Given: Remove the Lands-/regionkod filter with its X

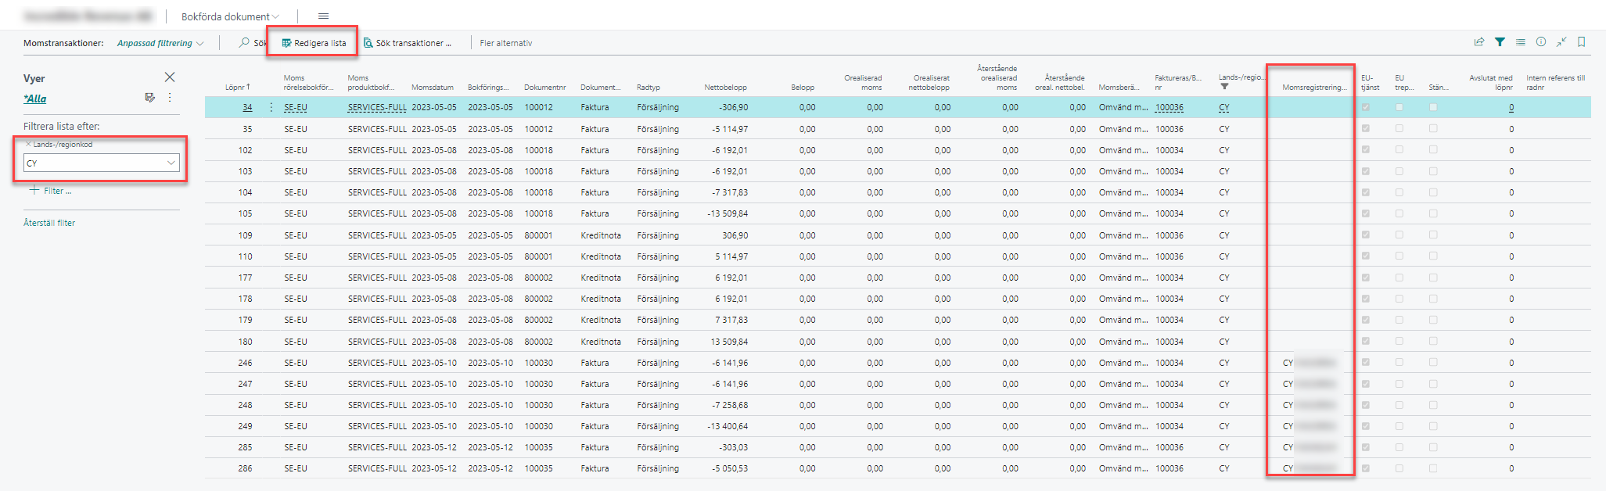Looking at the screenshot, I should [28, 145].
